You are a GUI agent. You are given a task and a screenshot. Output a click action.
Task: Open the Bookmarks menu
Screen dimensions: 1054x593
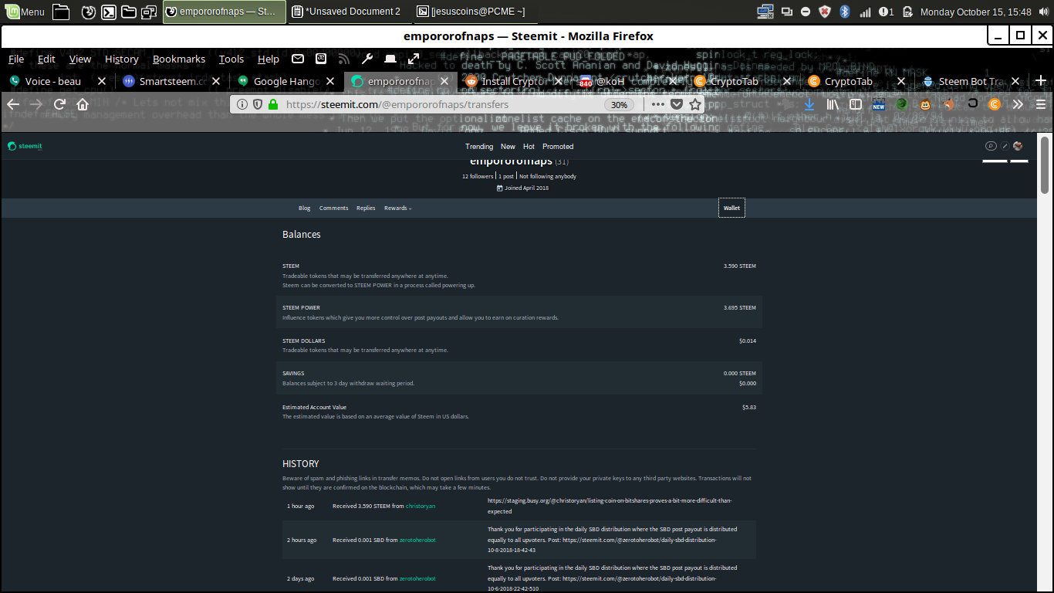(179, 59)
